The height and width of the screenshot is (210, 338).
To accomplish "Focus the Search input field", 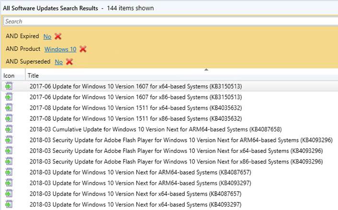I will tap(170, 22).
